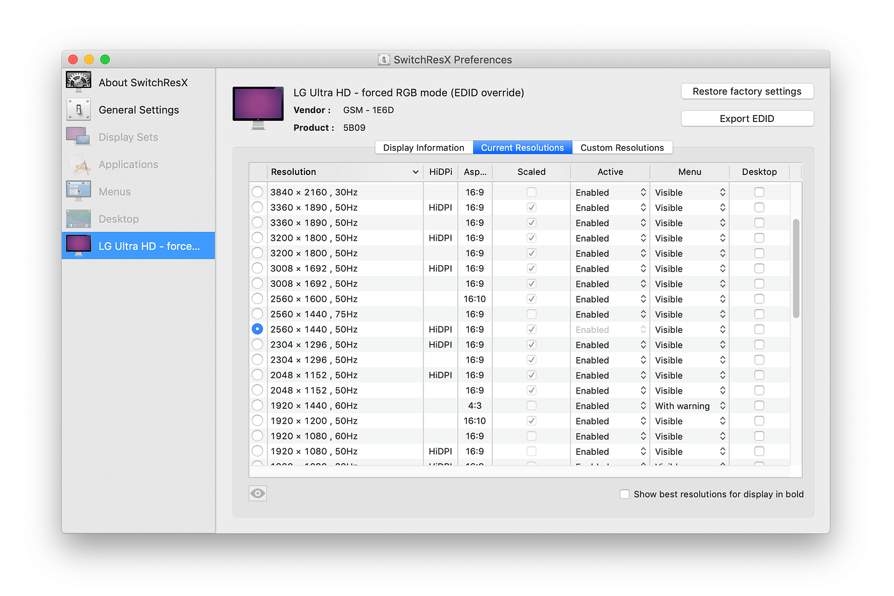Open Menu dropdown for 1920 × 1200, 50Hz
Image resolution: width=894 pixels, height=596 pixels.
[690, 421]
